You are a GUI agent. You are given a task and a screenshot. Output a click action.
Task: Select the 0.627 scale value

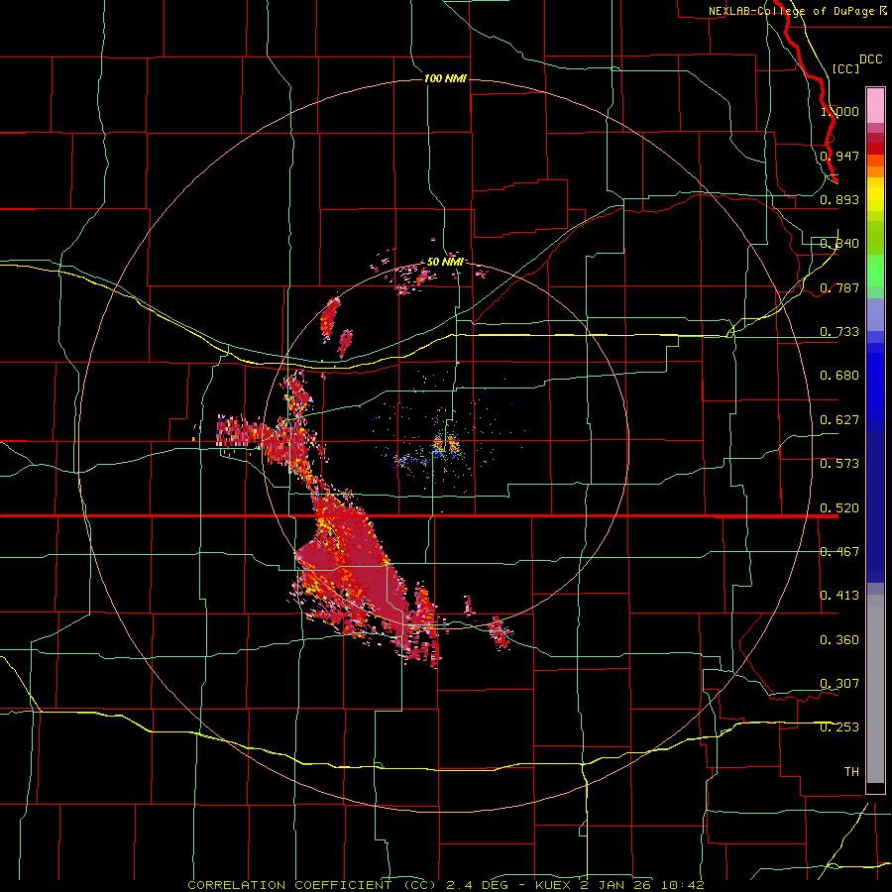tap(839, 420)
